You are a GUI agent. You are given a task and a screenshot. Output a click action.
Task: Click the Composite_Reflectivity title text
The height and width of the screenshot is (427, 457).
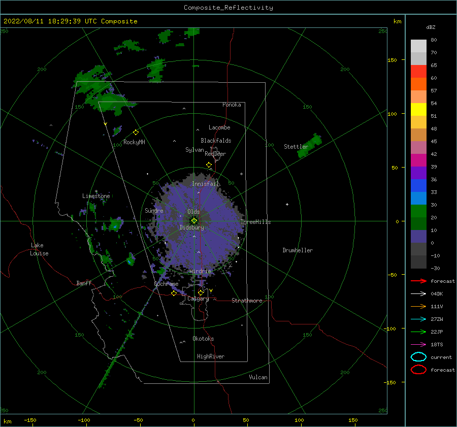click(x=228, y=8)
